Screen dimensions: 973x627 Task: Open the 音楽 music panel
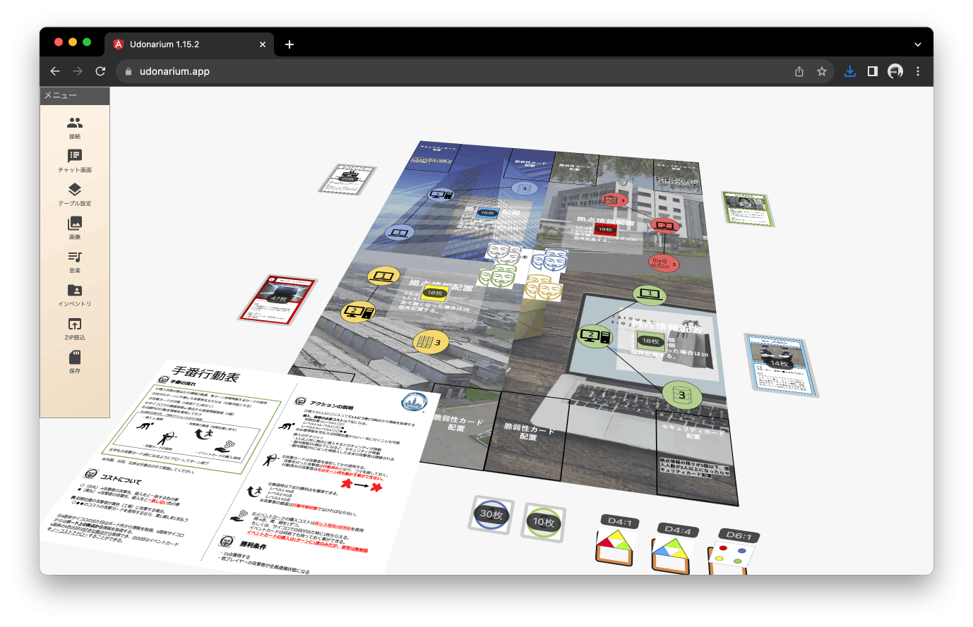75,262
